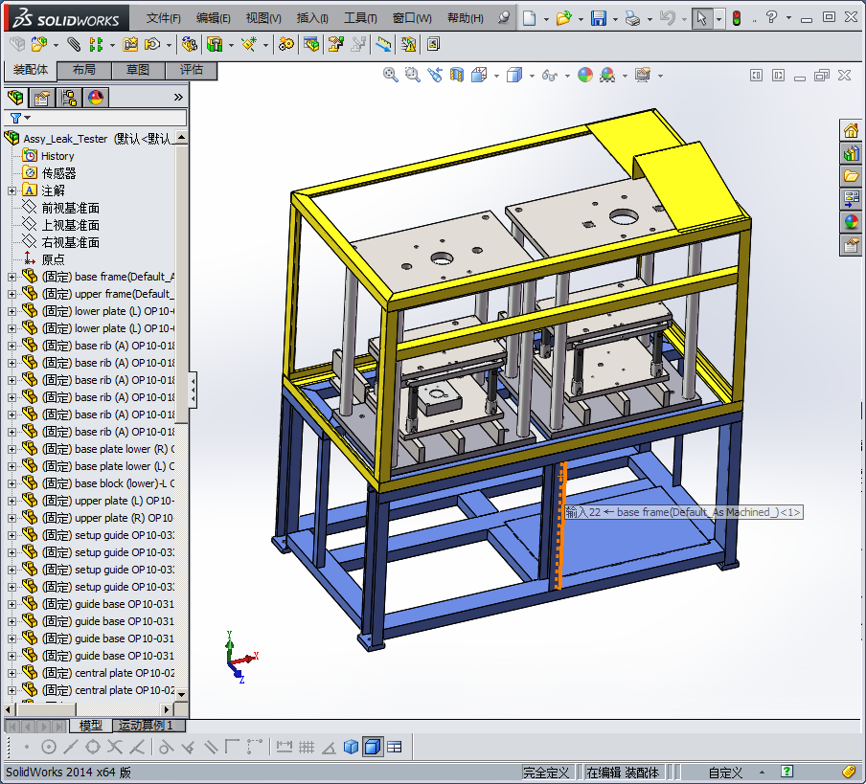The height and width of the screenshot is (784, 866).
Task: Open the Section View tool
Action: click(x=457, y=75)
